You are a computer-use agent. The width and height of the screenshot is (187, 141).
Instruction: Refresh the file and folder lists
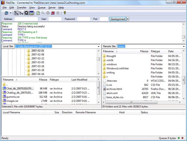point(38,13)
